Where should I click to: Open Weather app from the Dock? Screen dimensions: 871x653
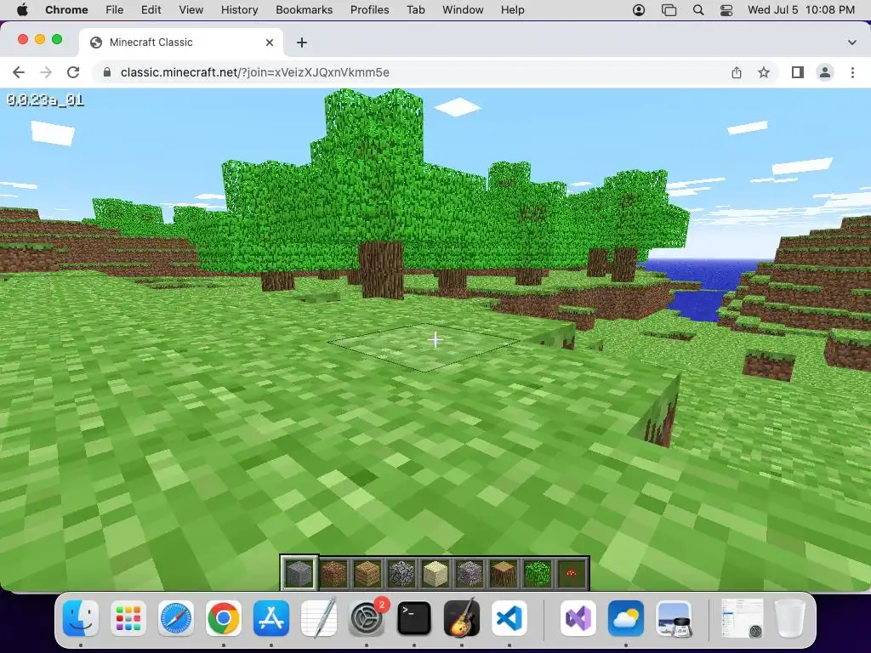pos(625,618)
